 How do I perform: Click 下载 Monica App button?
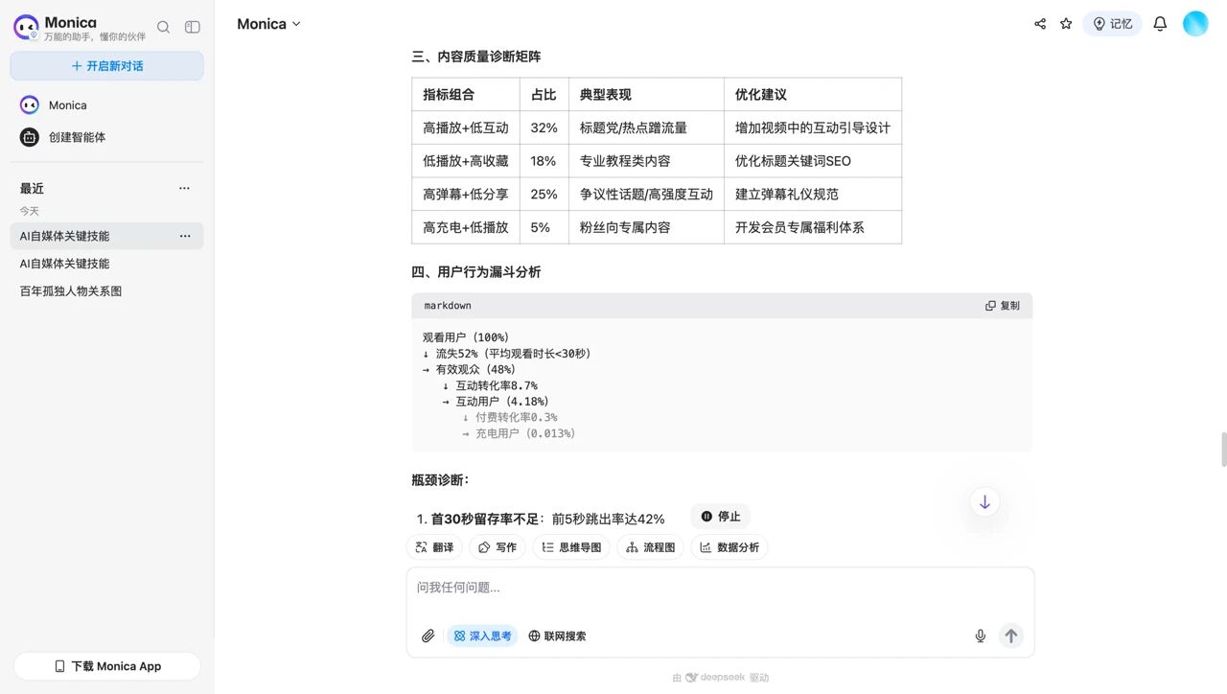(x=107, y=666)
